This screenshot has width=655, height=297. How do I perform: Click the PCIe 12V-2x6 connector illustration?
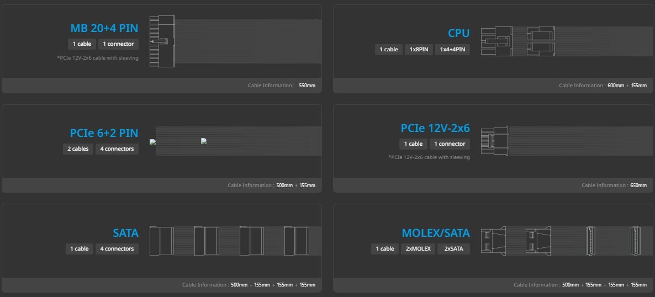(x=495, y=141)
